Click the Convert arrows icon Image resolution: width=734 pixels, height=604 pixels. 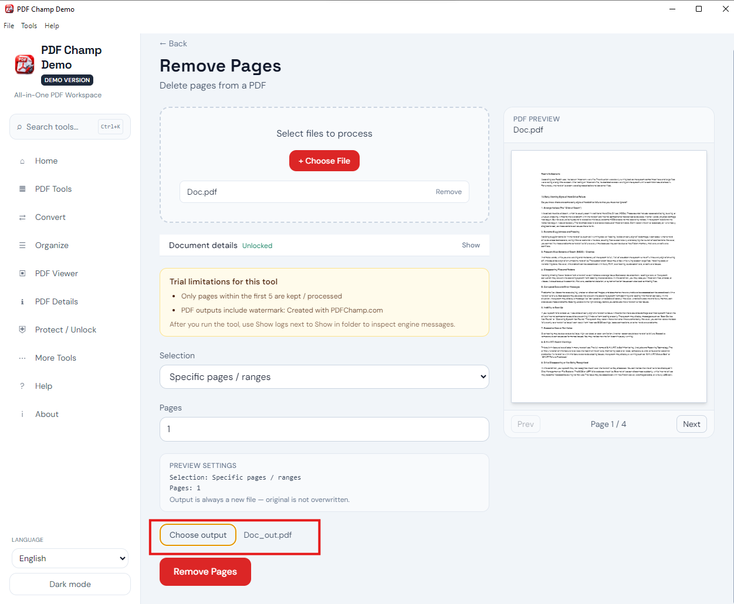[x=22, y=218]
